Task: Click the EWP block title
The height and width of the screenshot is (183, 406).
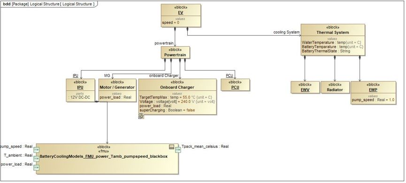Action: (373, 90)
